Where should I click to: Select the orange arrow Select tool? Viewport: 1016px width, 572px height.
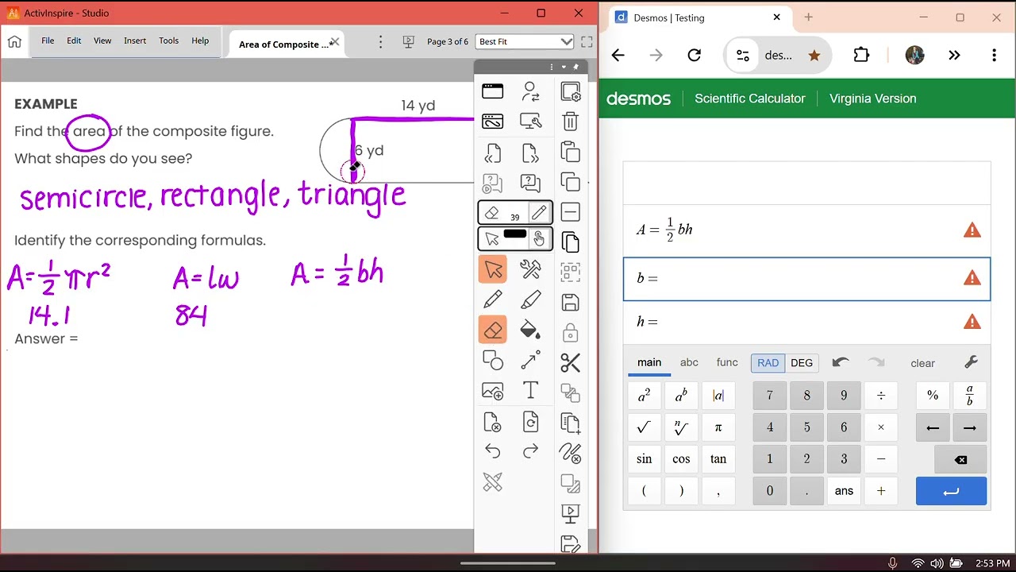pyautogui.click(x=492, y=269)
